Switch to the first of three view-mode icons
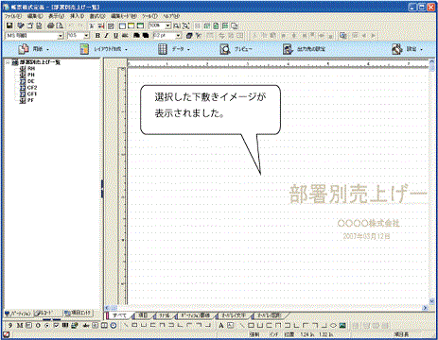The image size is (438, 340). pyautogui.click(x=122, y=25)
